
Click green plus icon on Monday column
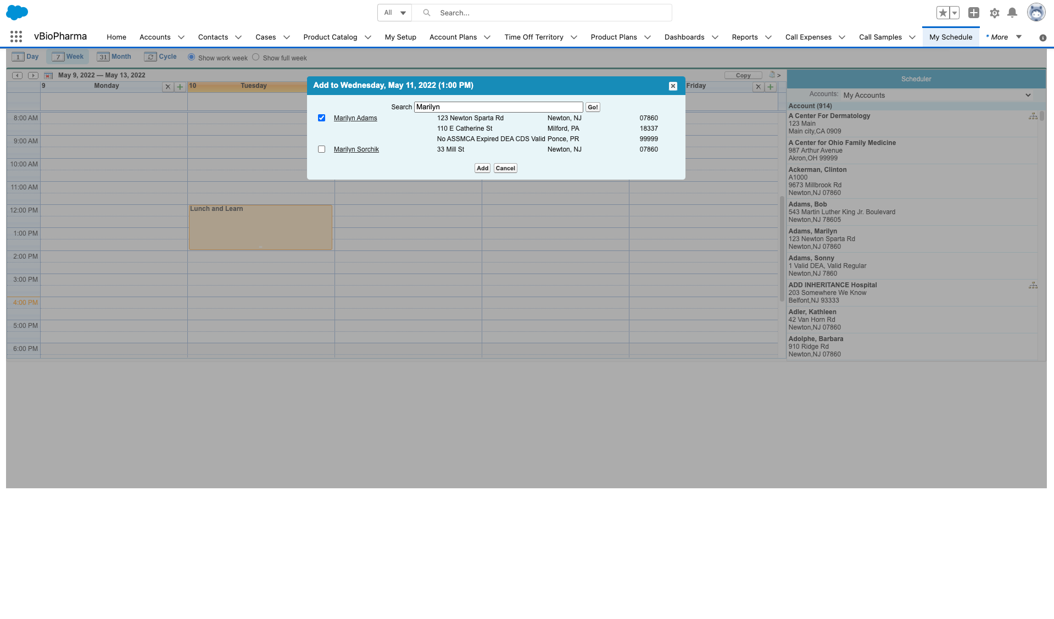(x=180, y=87)
